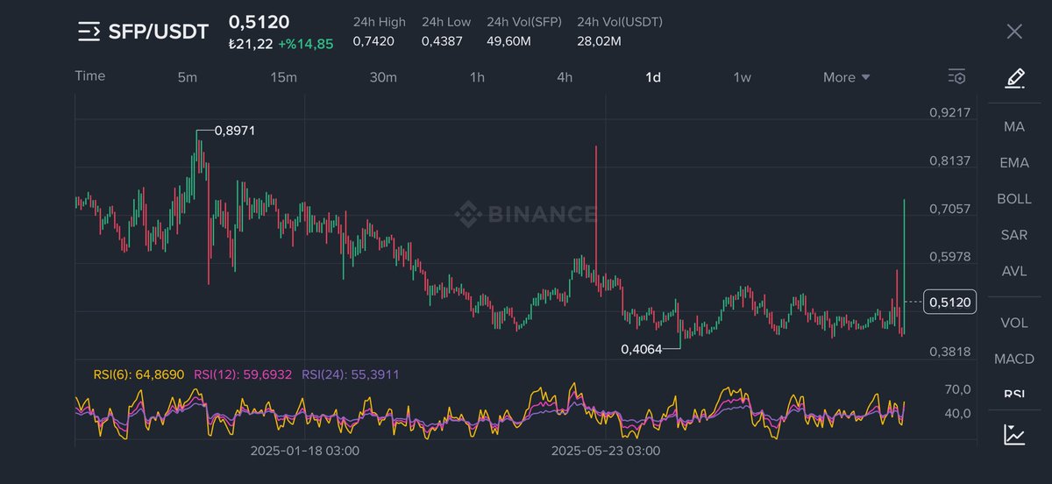
Task: Toggle the VOL sub-indicator
Action: pyautogui.click(x=1014, y=323)
